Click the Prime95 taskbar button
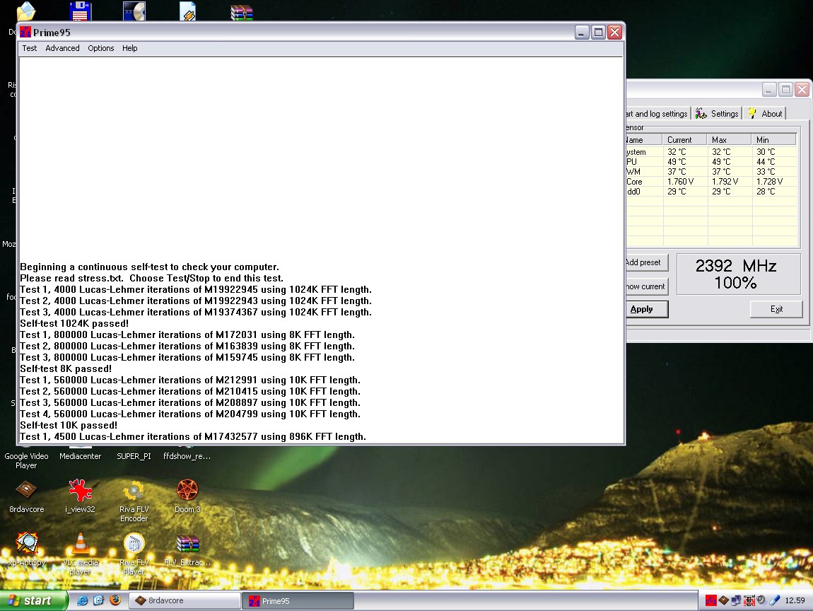The image size is (813, 611). 298,600
